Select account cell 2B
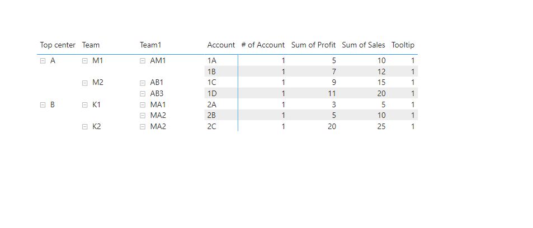This screenshot has width=533, height=228. click(x=221, y=115)
